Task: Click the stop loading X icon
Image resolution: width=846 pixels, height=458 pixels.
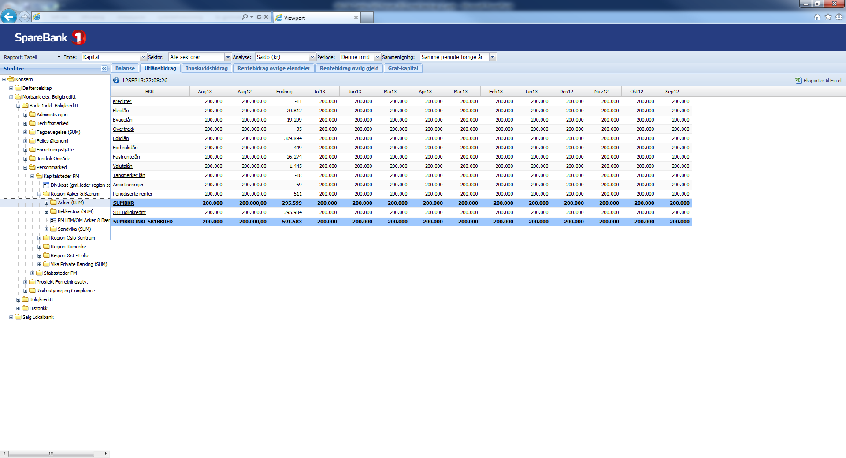Action: [266, 17]
